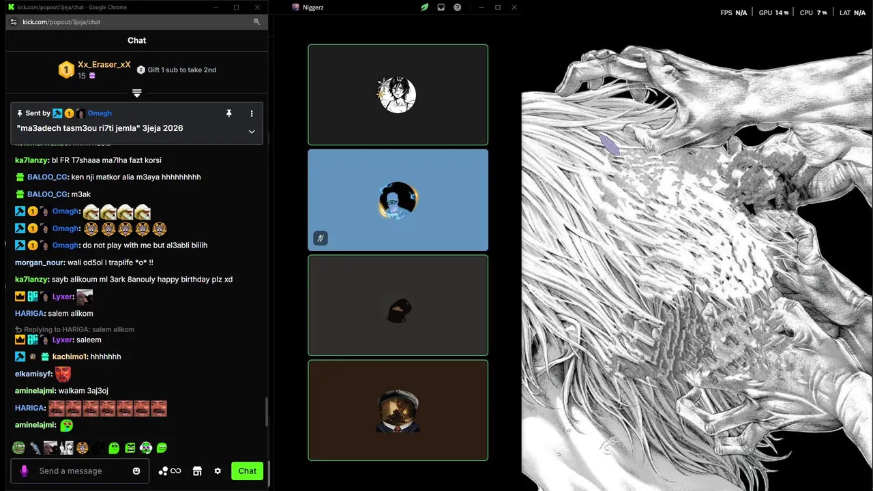Select the blue highlighted participant tile

pyautogui.click(x=398, y=200)
